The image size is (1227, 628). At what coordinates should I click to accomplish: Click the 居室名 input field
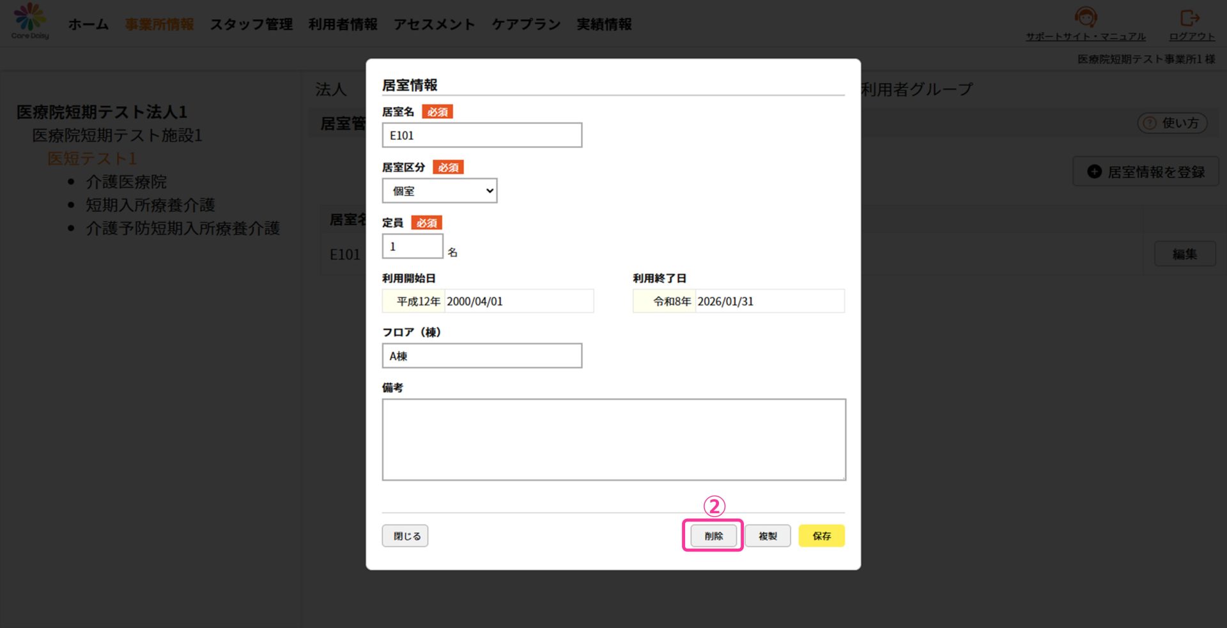(482, 135)
